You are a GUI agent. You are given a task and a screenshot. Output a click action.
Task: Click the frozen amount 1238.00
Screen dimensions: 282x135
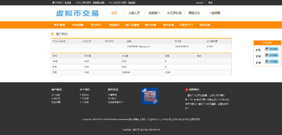(126, 73)
